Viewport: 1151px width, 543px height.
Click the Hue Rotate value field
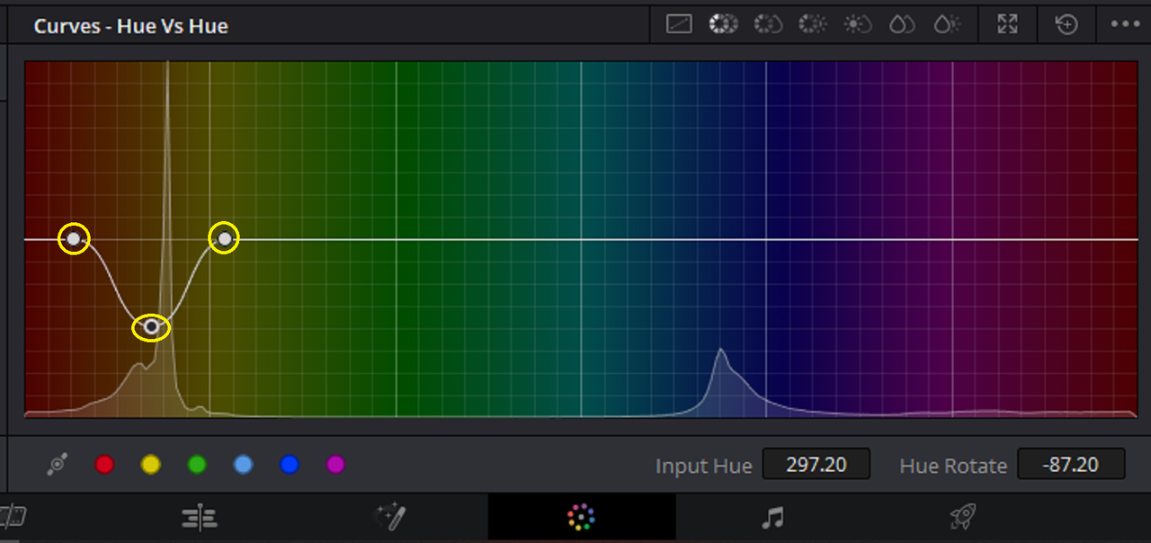1071,465
